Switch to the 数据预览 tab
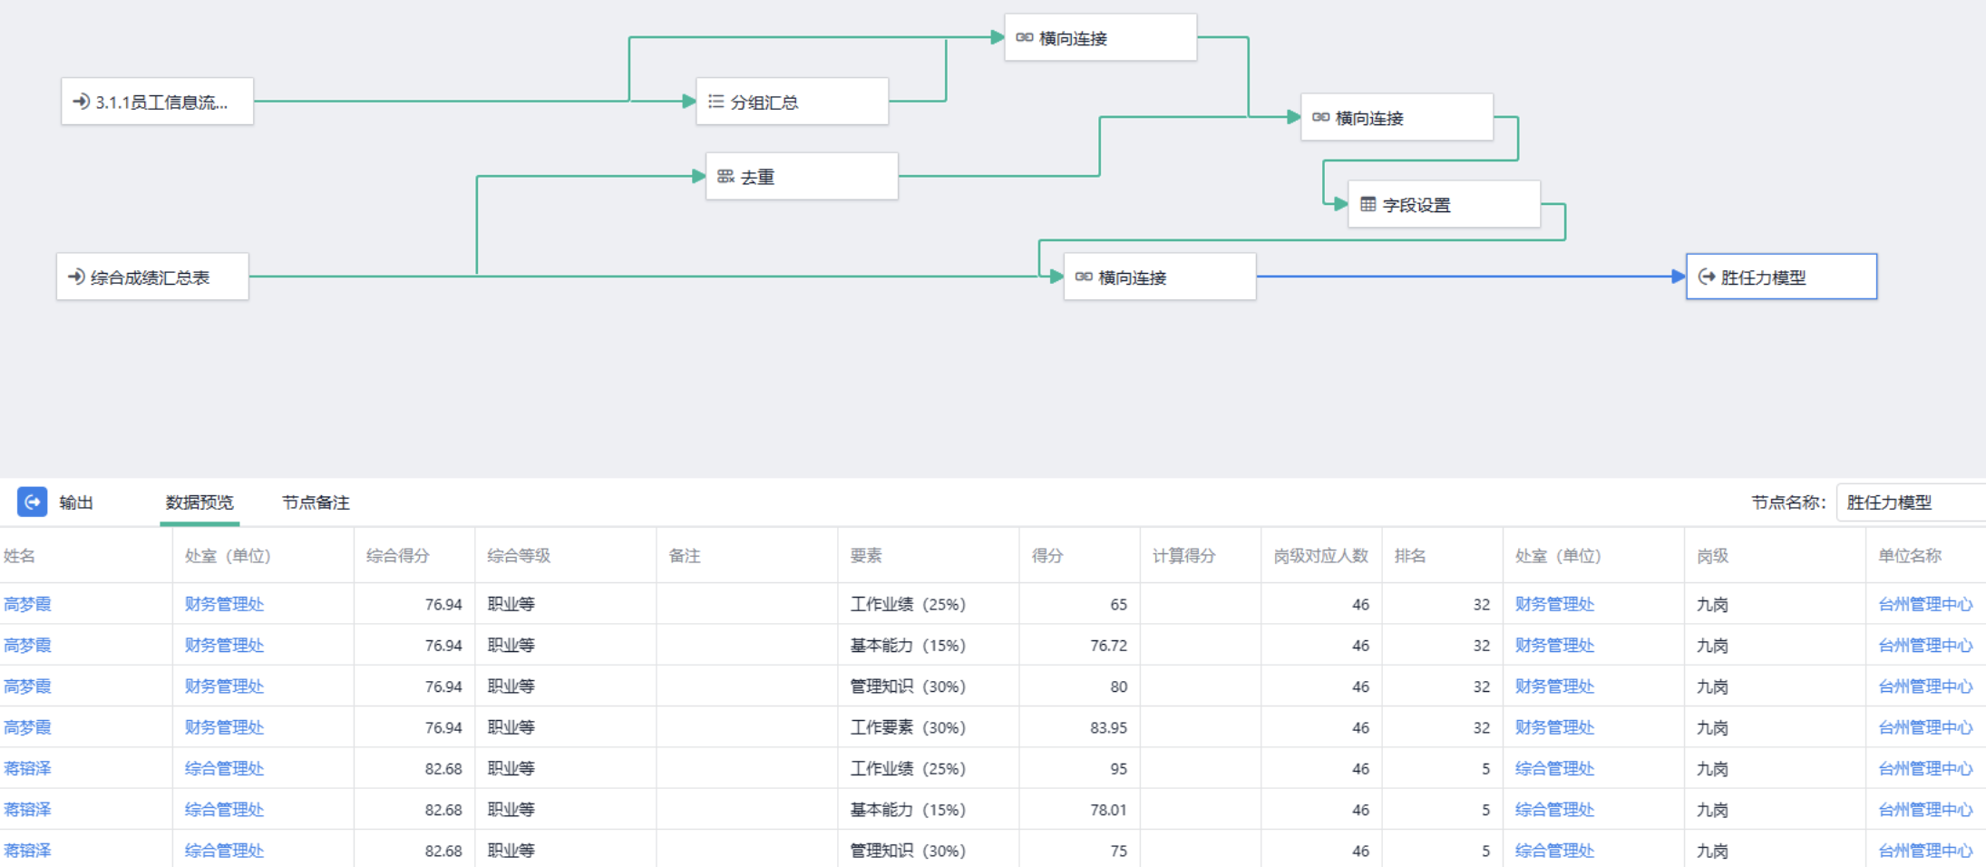 [x=200, y=502]
